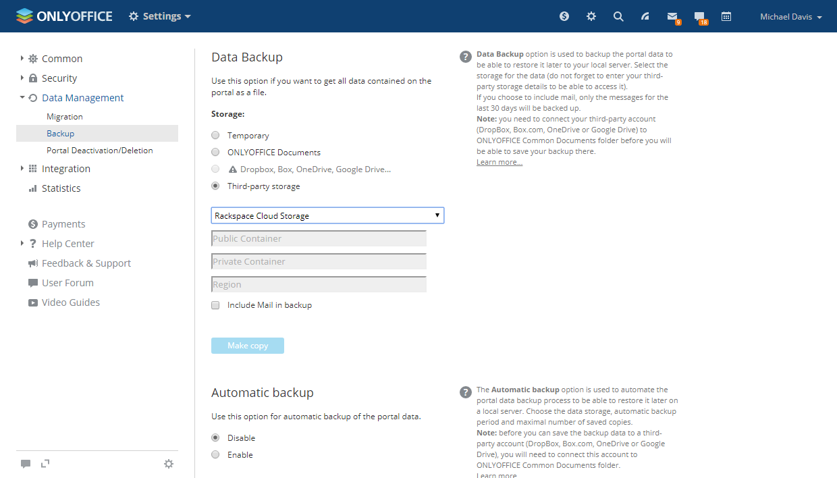Screen dimensions: 837x478
Task: Enable Include Mail in backup
Action: 215,305
